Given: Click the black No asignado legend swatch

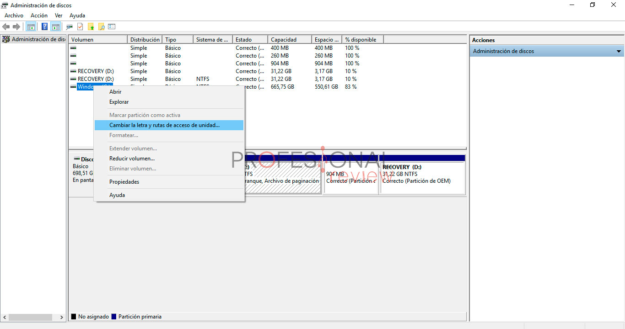Looking at the screenshot, I should (x=74, y=317).
